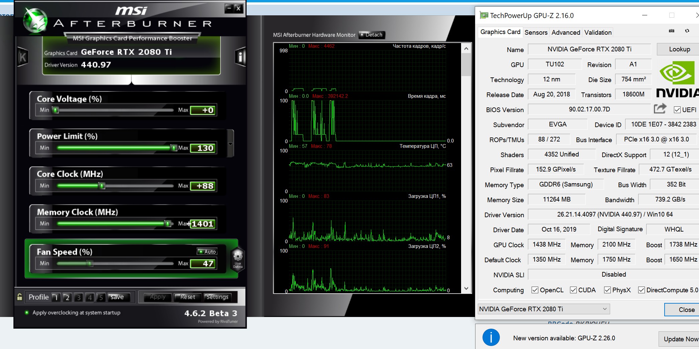Click the Core Clock slider handle
This screenshot has height=349, width=699.
[x=102, y=186]
